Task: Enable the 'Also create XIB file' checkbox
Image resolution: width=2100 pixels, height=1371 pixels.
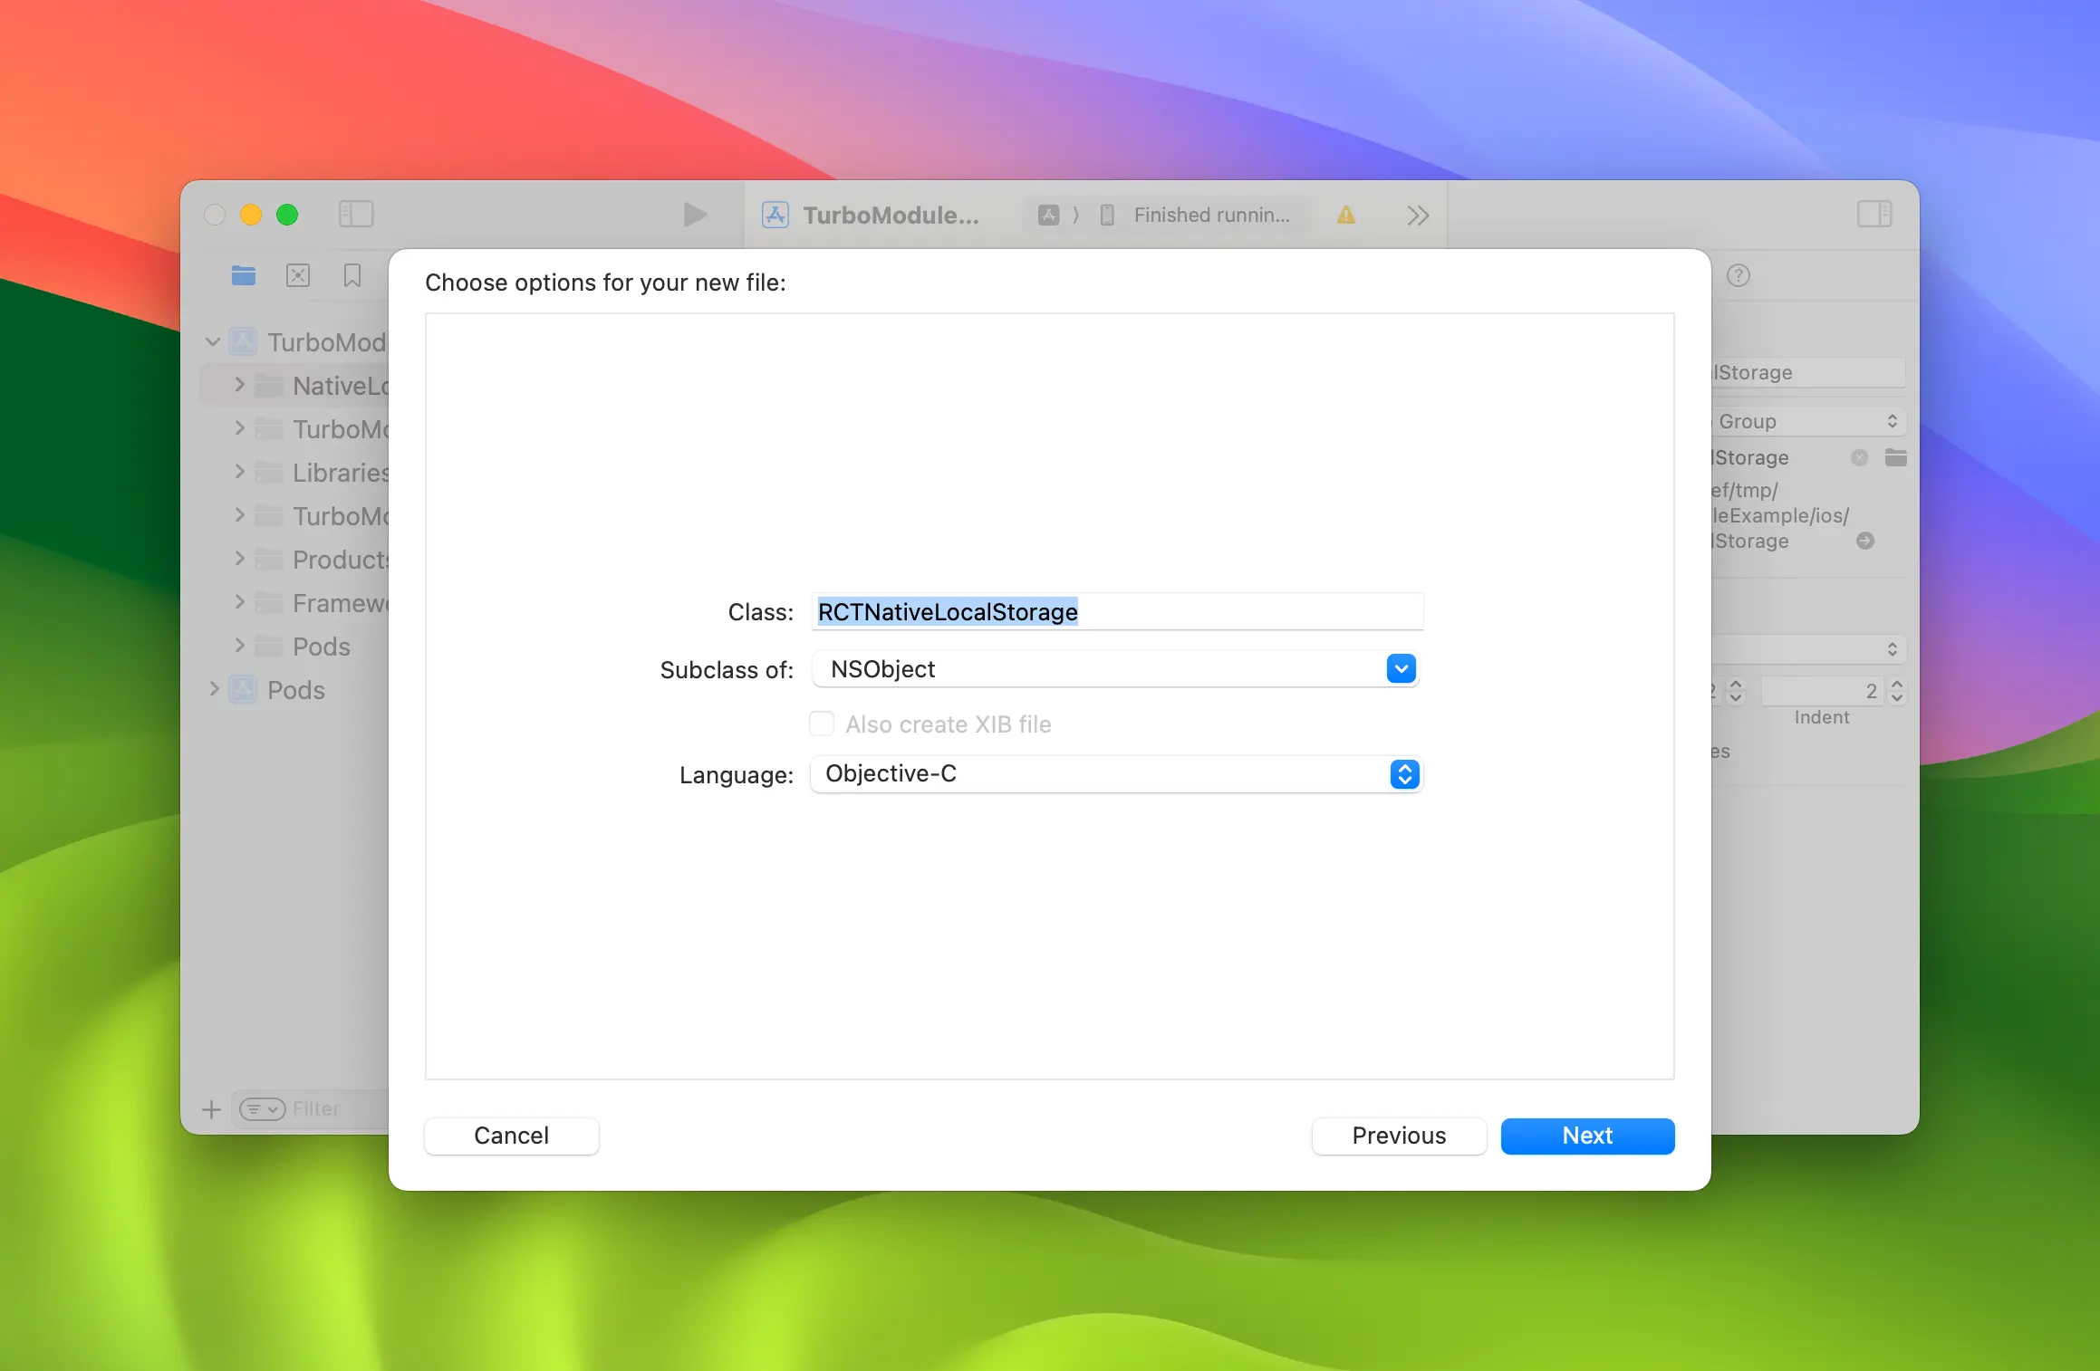Action: [821, 724]
